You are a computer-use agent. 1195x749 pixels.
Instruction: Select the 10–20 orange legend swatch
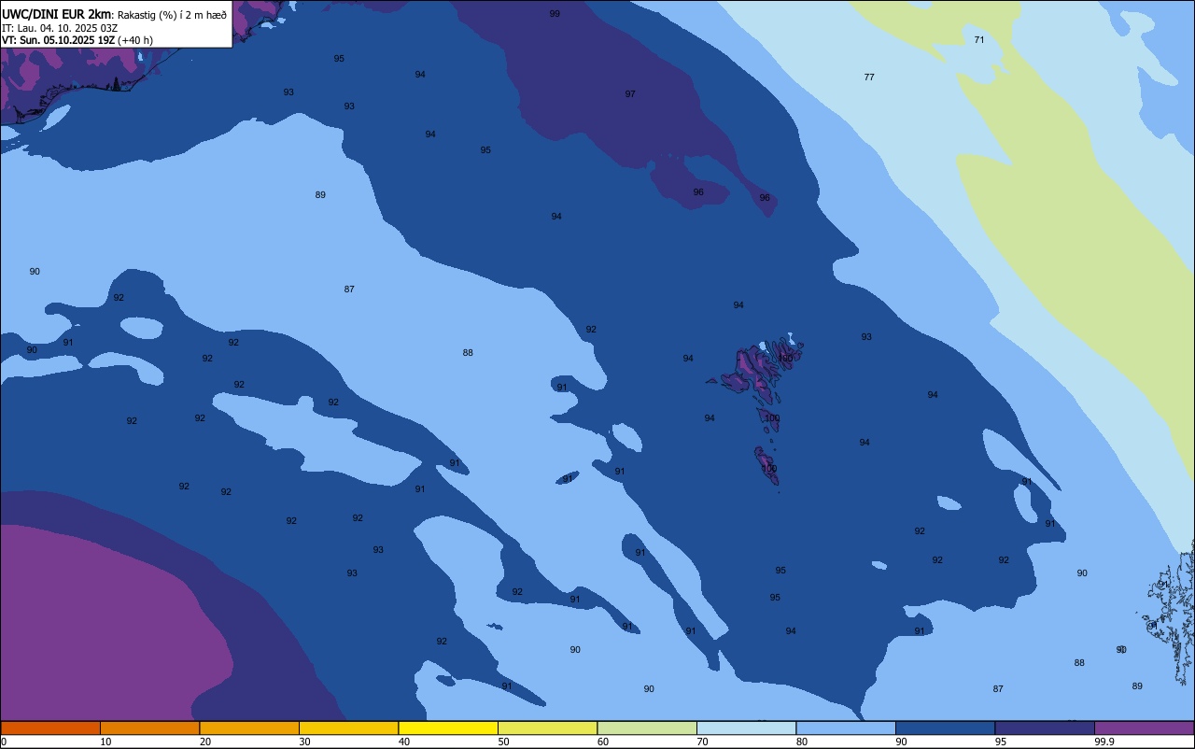(x=149, y=728)
